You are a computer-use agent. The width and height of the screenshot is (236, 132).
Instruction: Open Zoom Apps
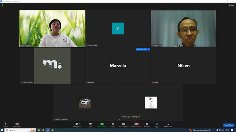tap(157, 125)
